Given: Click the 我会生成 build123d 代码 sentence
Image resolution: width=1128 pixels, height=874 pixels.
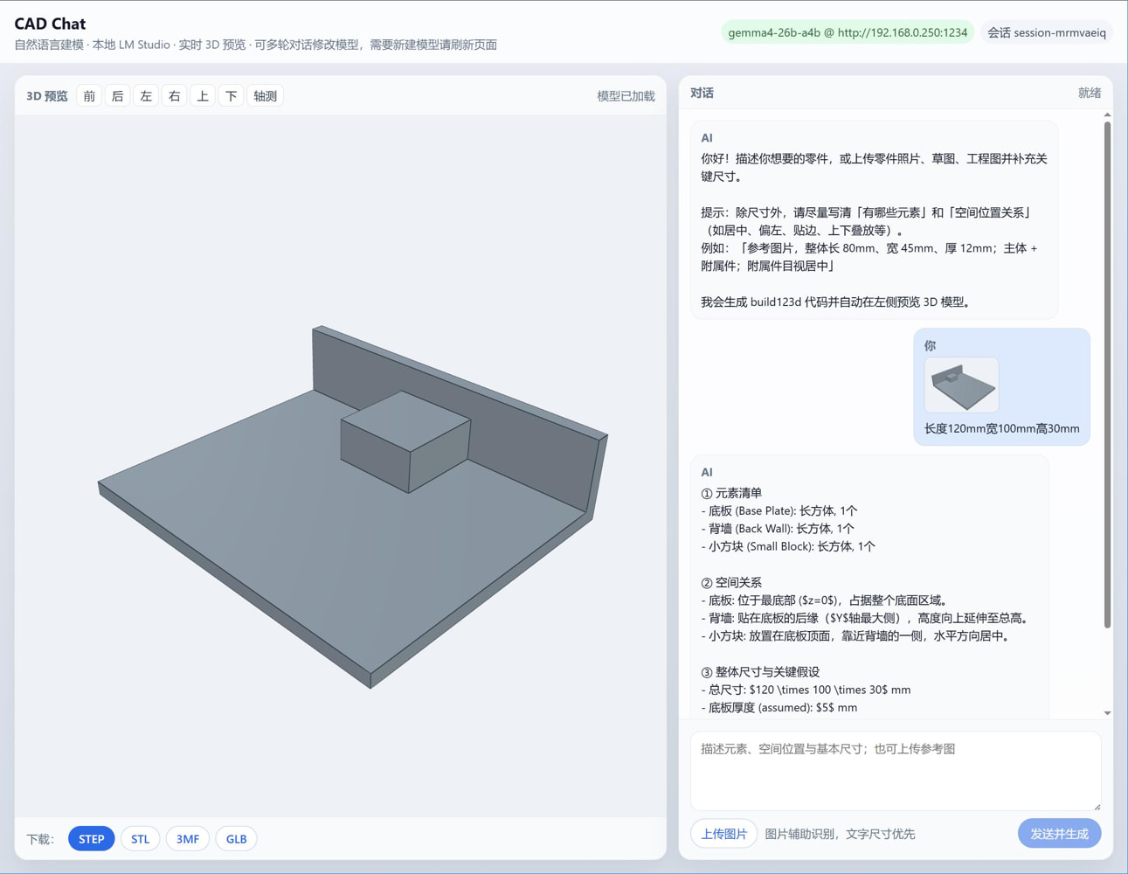Looking at the screenshot, I should click(835, 302).
